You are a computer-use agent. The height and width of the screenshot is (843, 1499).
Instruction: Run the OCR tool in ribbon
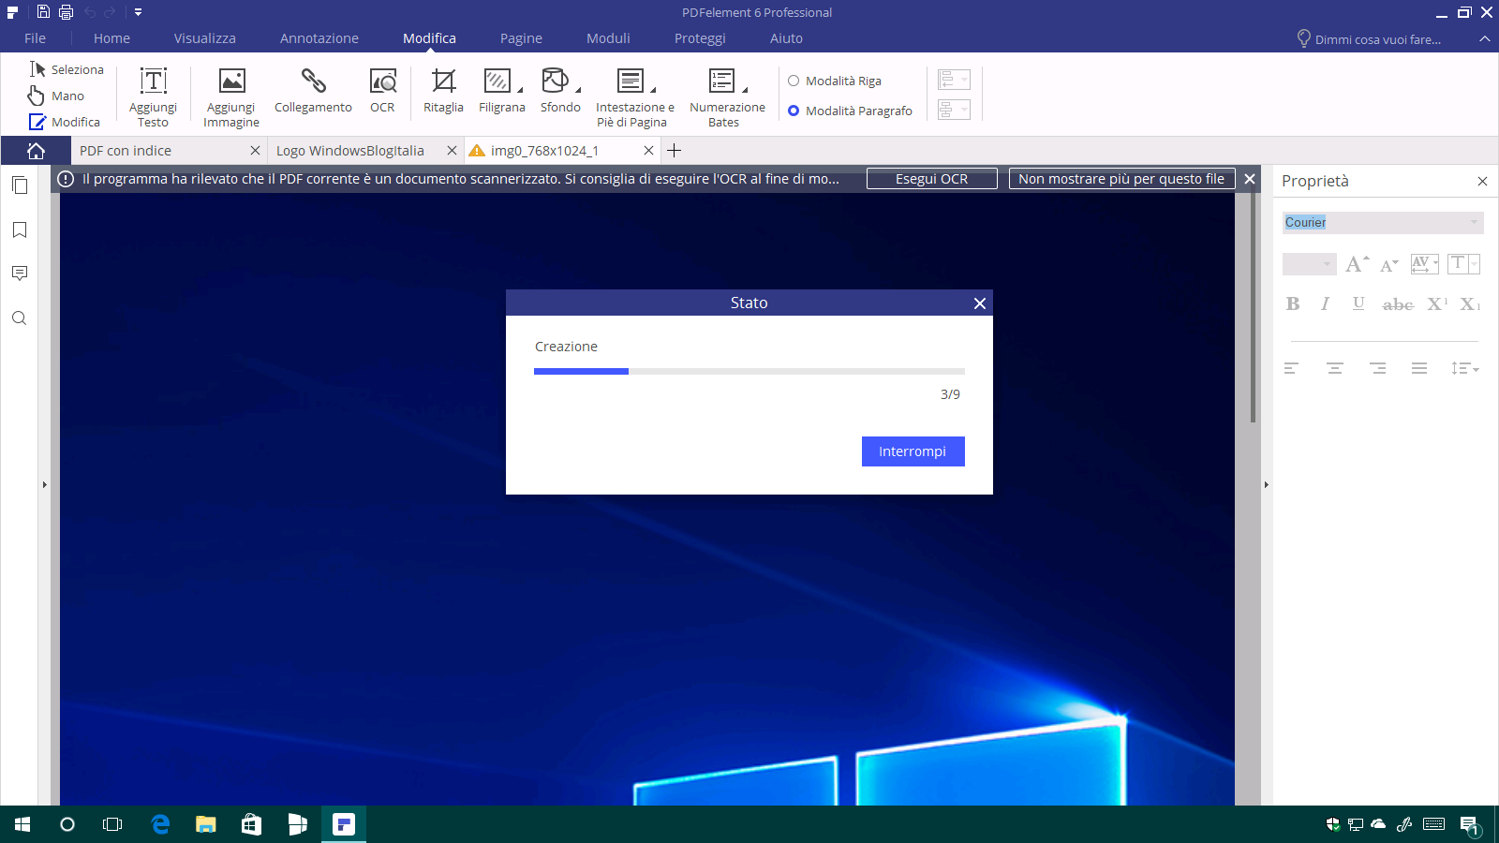pos(382,91)
